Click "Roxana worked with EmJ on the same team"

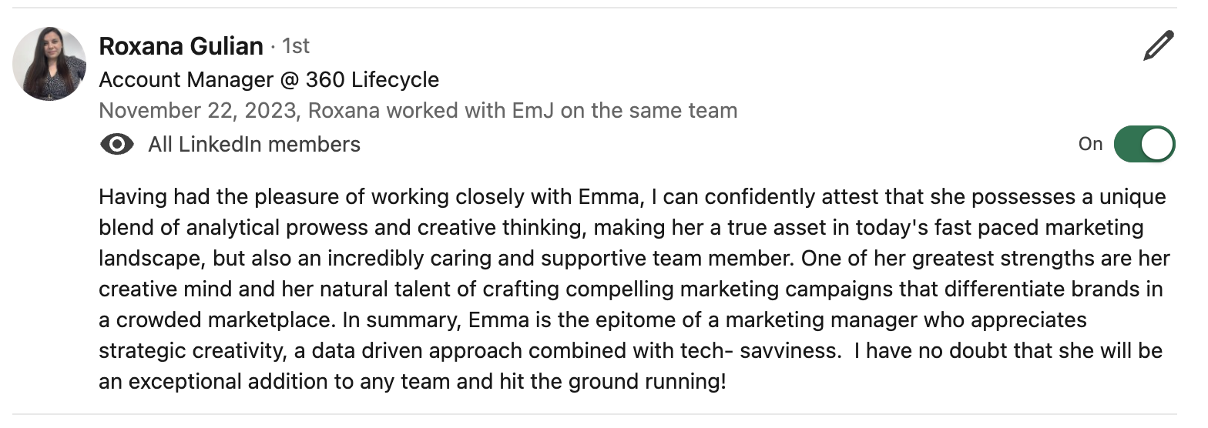[x=523, y=111]
